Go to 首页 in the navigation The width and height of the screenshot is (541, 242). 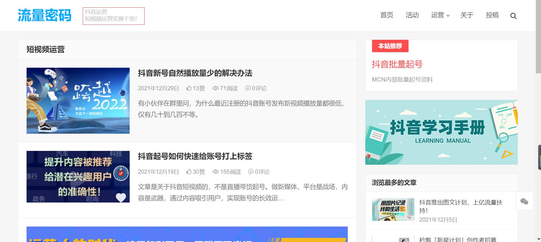387,15
